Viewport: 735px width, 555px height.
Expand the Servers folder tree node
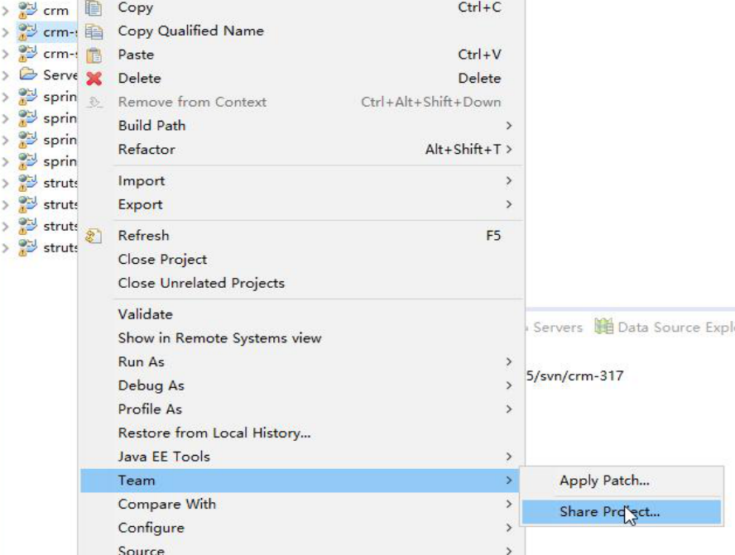(6, 75)
